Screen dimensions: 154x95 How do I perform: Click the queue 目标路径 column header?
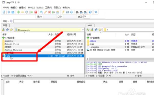[81, 82]
